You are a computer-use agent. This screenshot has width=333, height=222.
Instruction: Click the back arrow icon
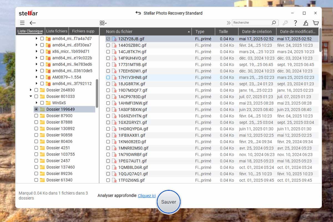[x=33, y=23]
